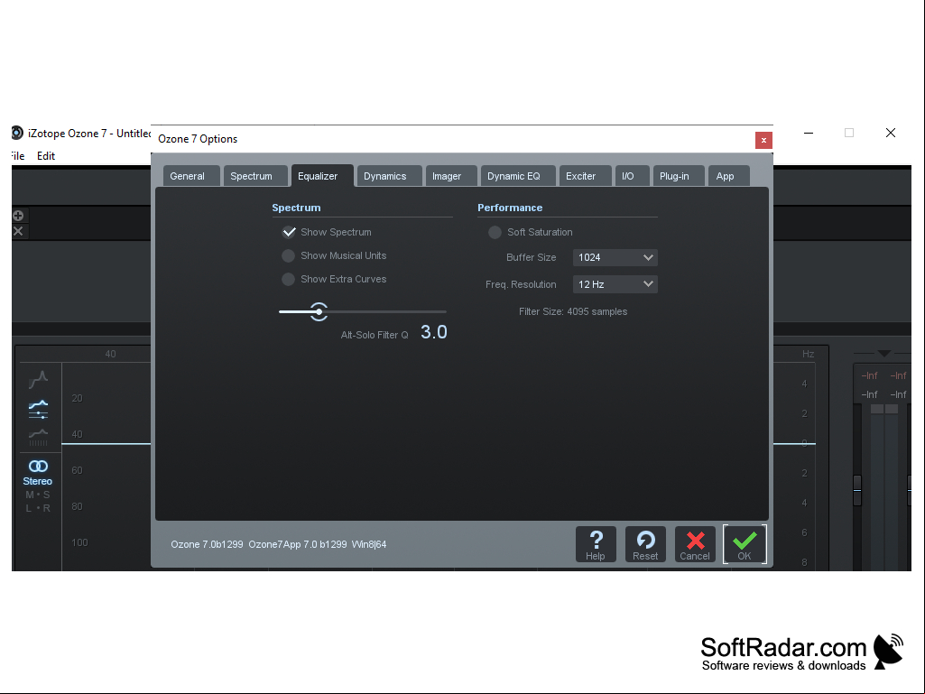Click the meter fader handle in main window
Viewport: 925px width, 694px height.
(x=857, y=490)
